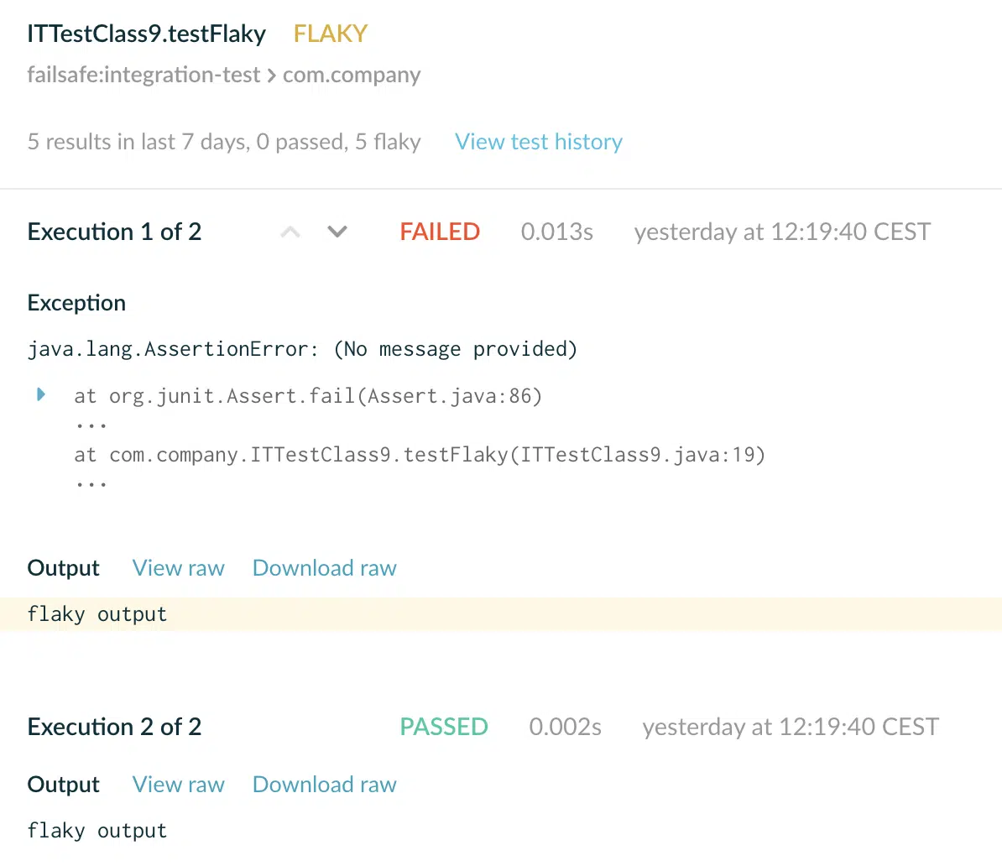This screenshot has width=1002, height=866.
Task: Expand stack trace with blue triangle
Action: [x=41, y=394]
